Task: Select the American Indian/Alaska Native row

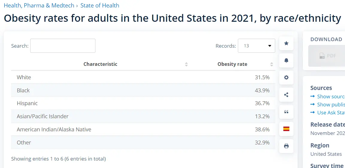Action: coord(143,129)
